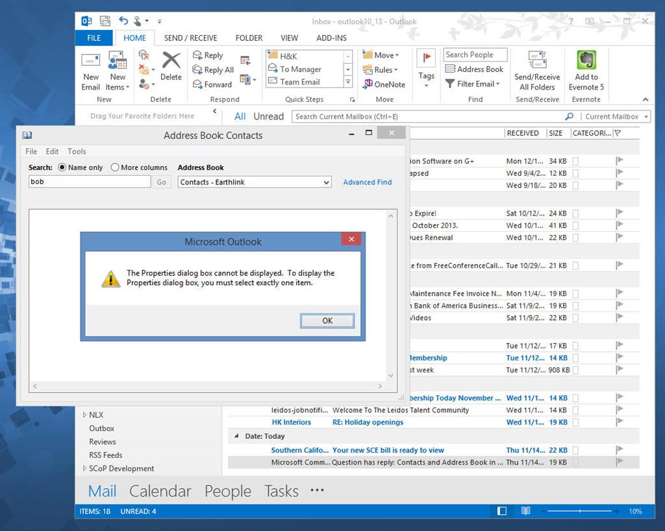Show Unread messages only
The width and height of the screenshot is (665, 531).
click(268, 117)
